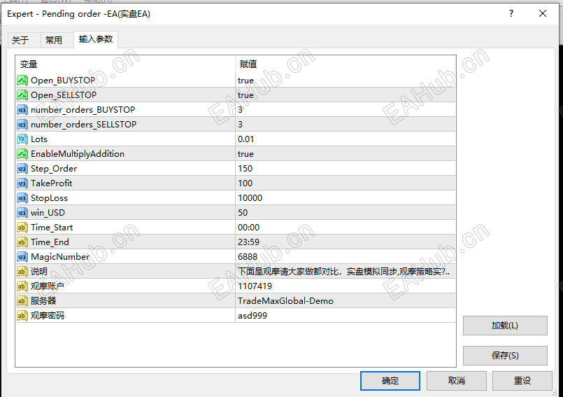Click the boolean icon beside EnableMultiplyAddition

coord(22,154)
